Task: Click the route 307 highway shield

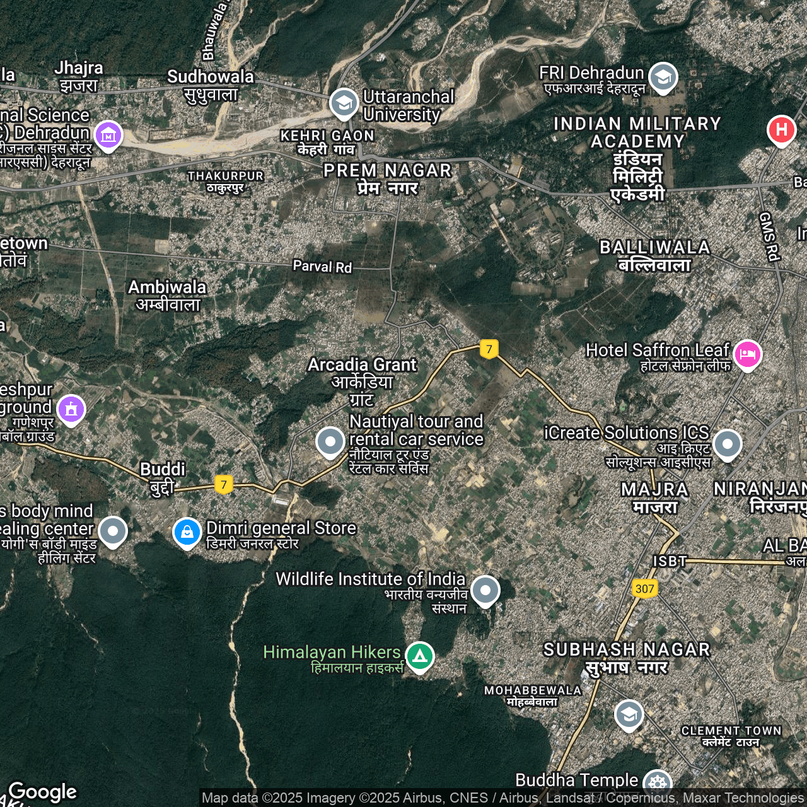Action: coord(644,589)
